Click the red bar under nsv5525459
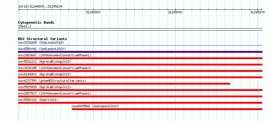This screenshot has height=121, width=271. (x=140, y=90)
